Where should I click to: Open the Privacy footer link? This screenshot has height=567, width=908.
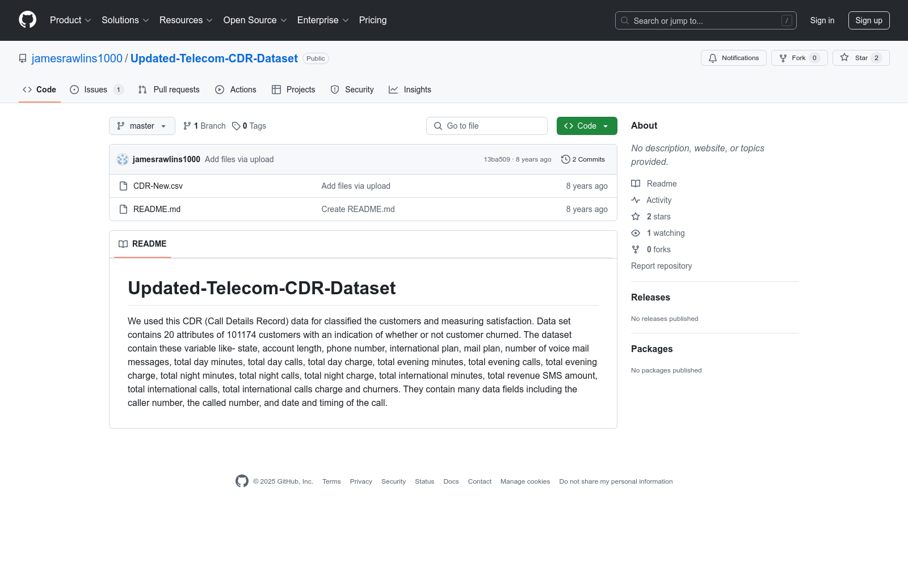(361, 481)
